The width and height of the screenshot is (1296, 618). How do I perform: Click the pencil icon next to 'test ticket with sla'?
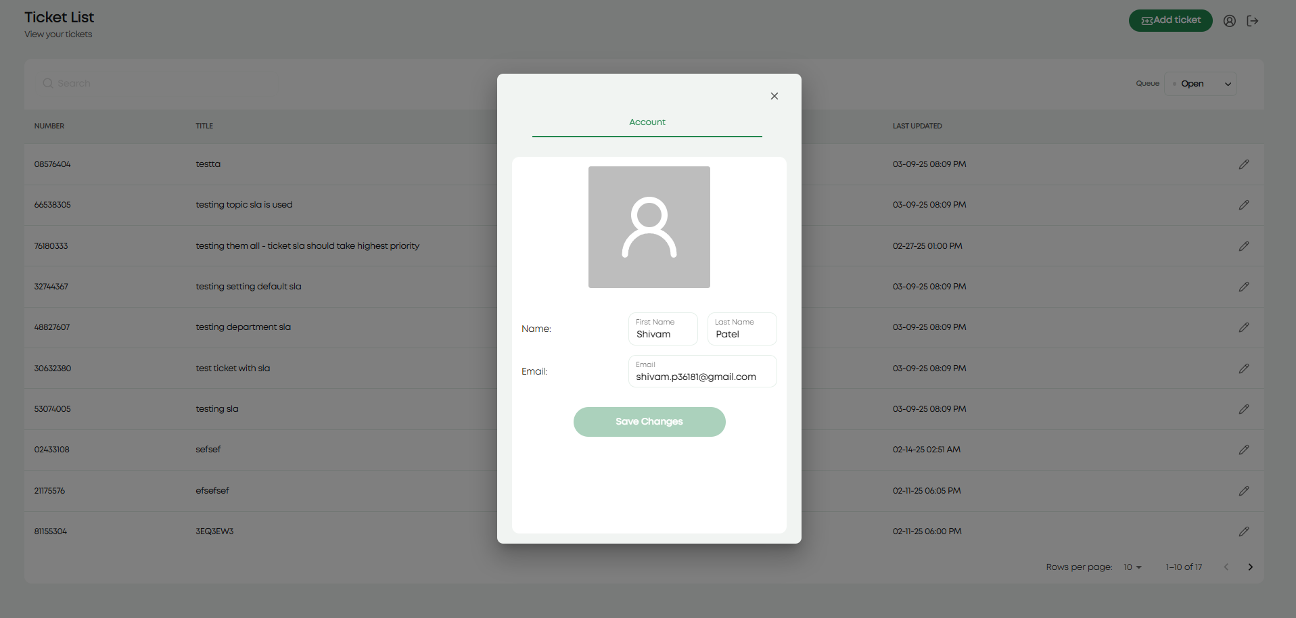pyautogui.click(x=1244, y=369)
